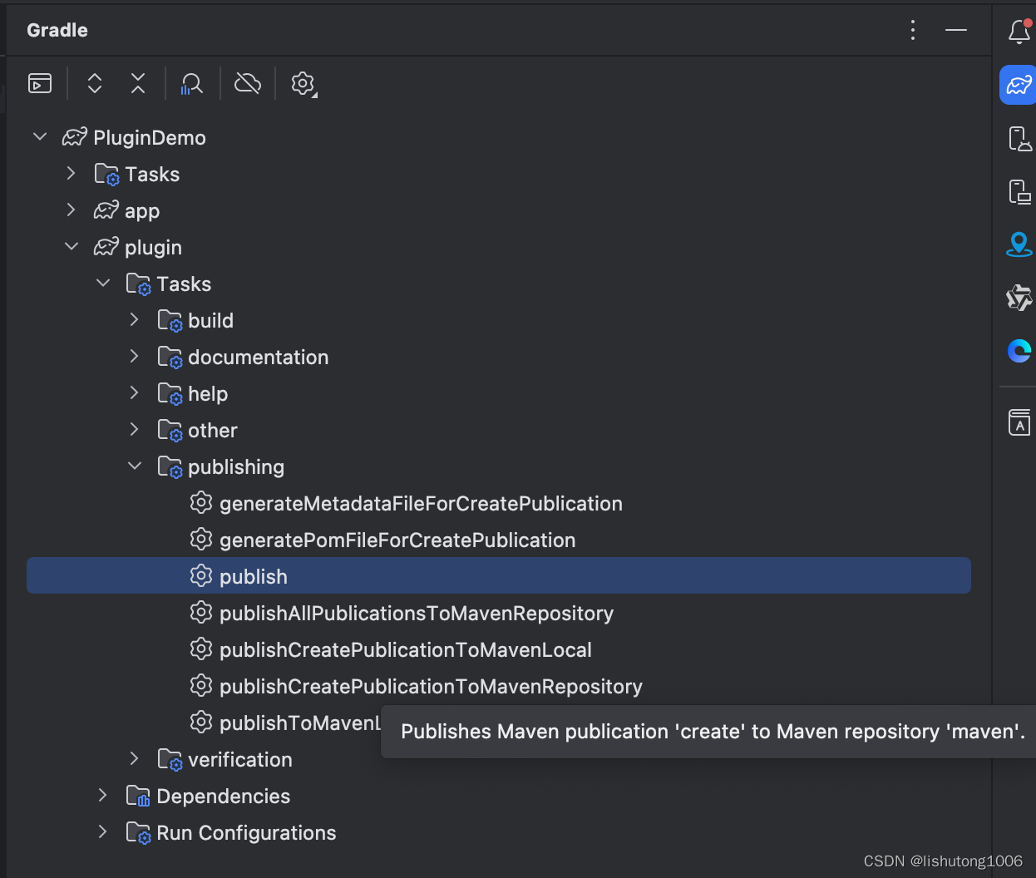Image resolution: width=1036 pixels, height=878 pixels.
Task: Select generateMetadataFileForCreatePublication task
Action: 421,503
